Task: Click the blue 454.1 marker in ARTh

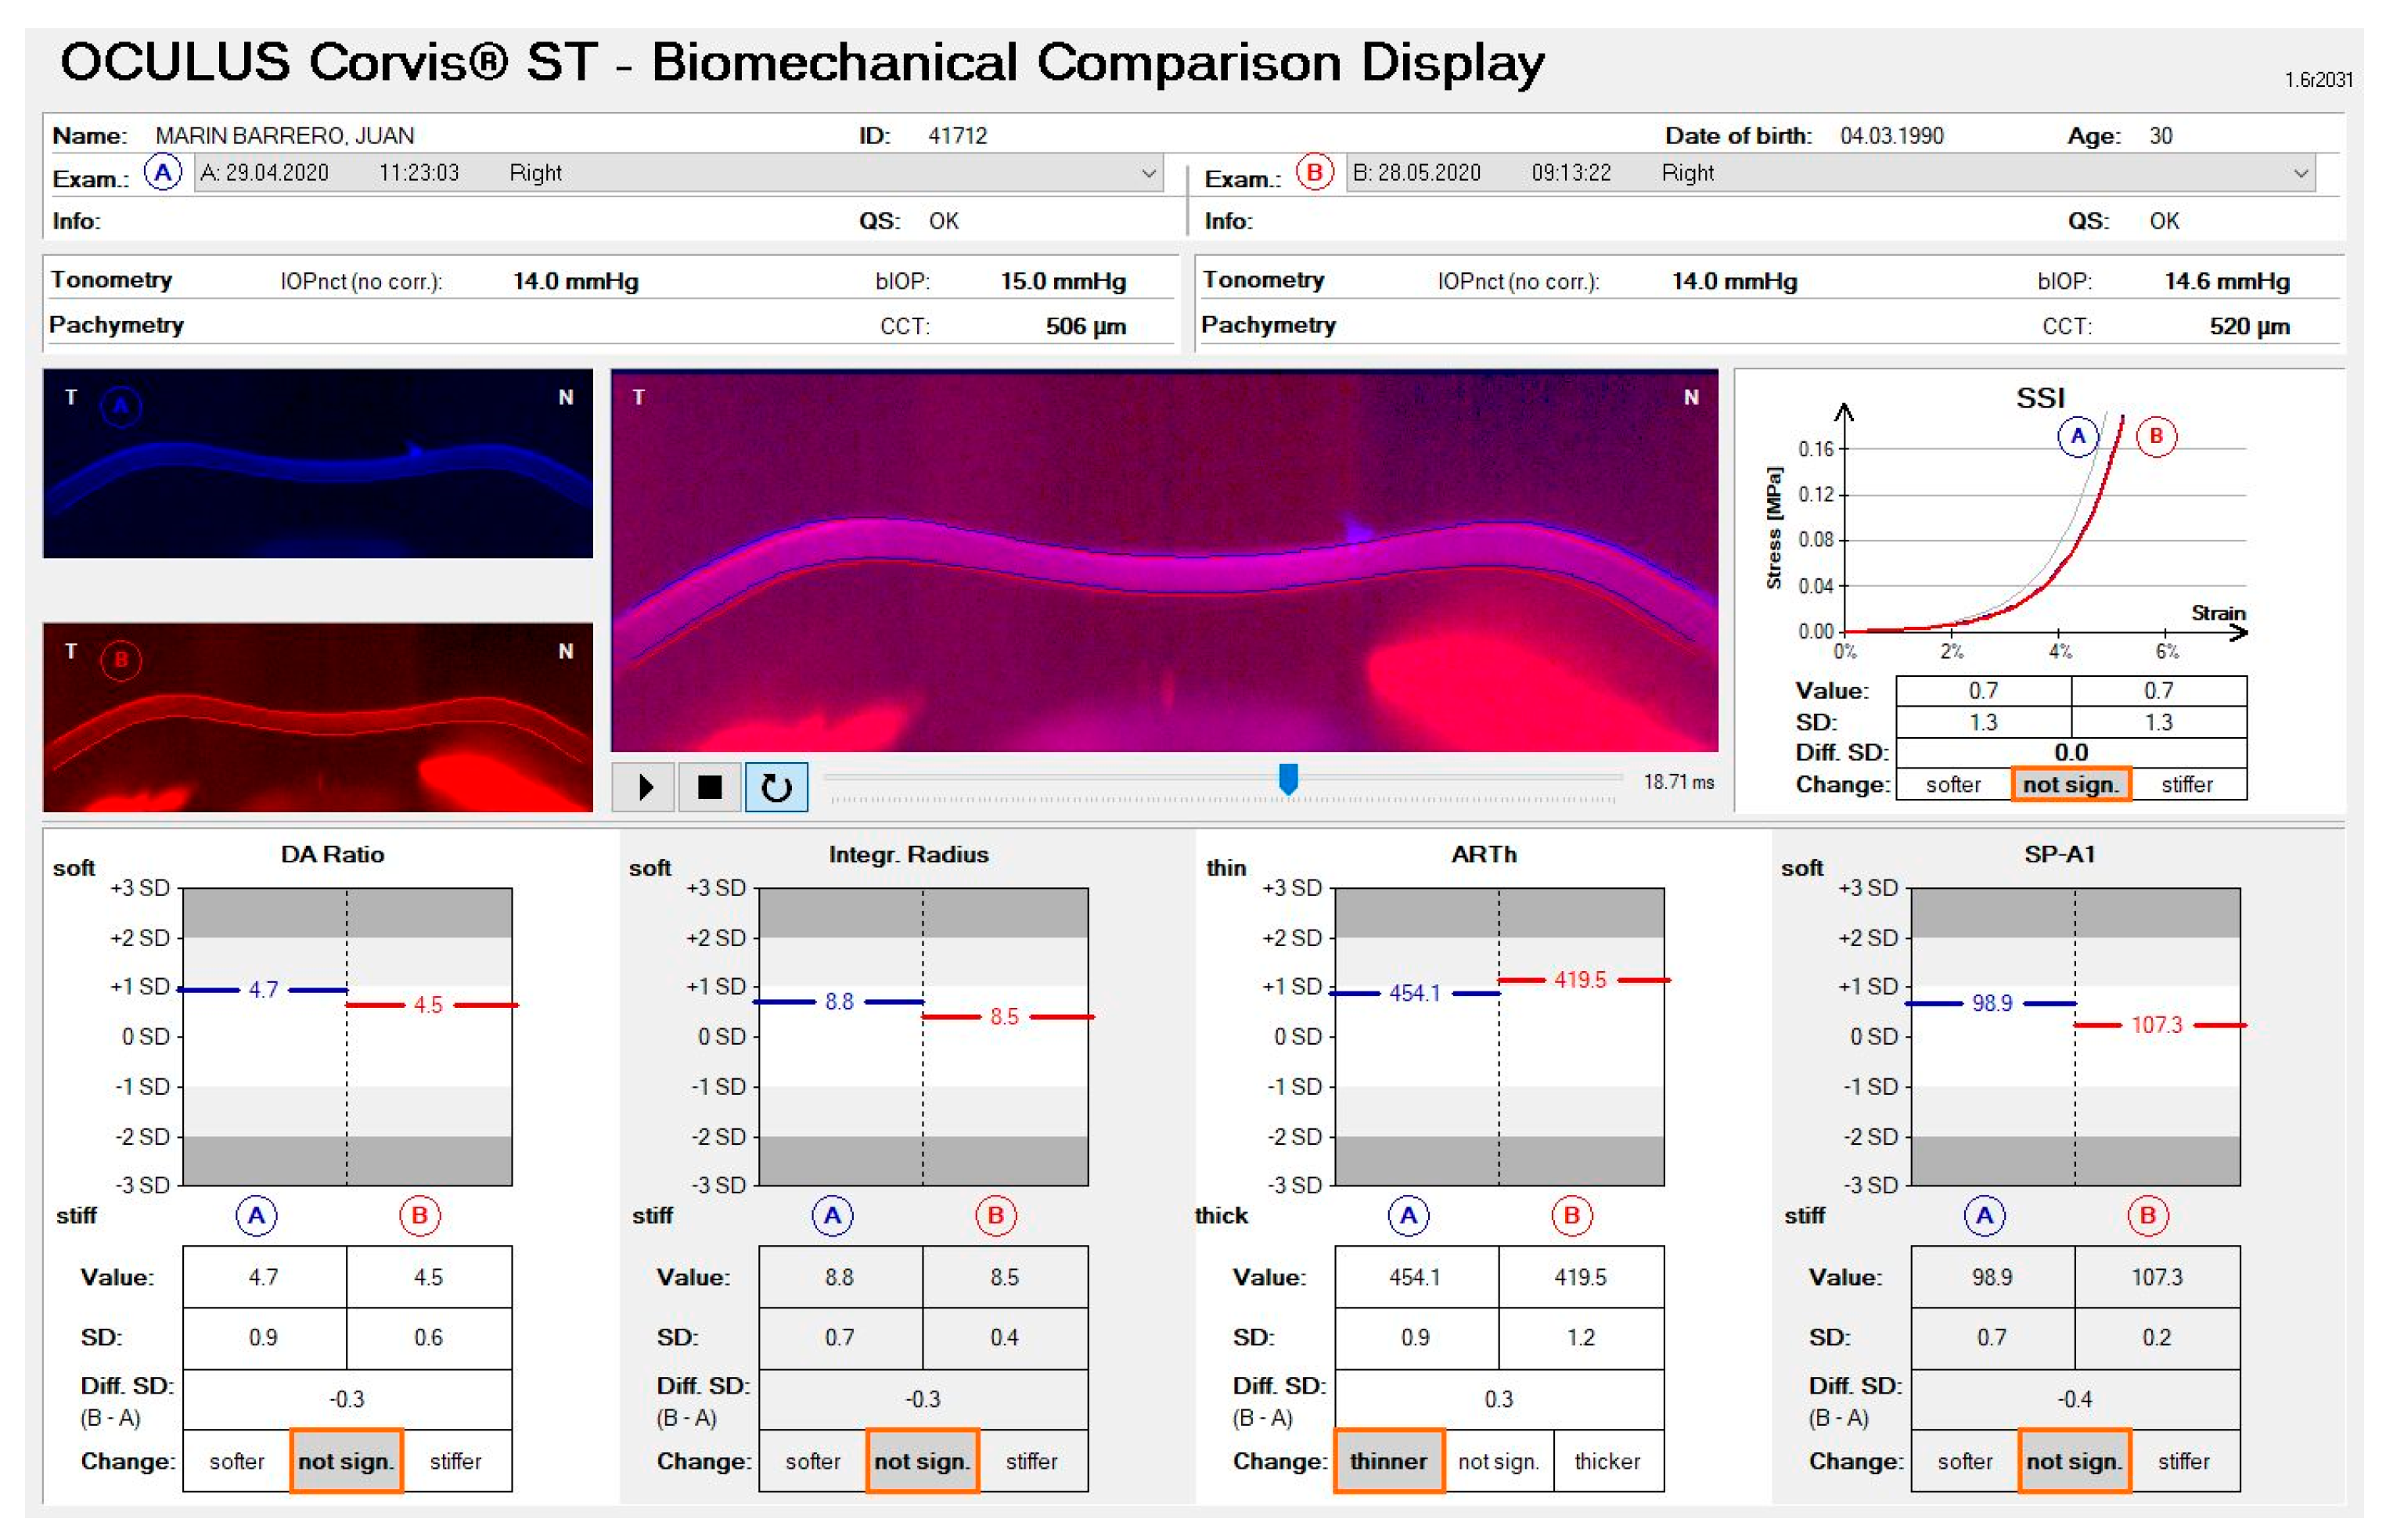Action: [x=1414, y=993]
